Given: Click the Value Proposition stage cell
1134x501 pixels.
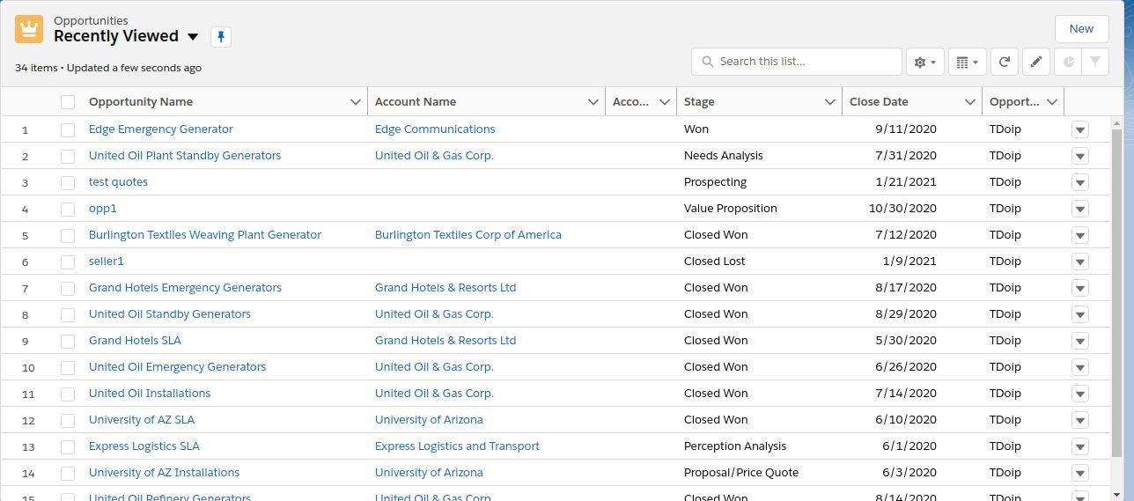Looking at the screenshot, I should (731, 209).
